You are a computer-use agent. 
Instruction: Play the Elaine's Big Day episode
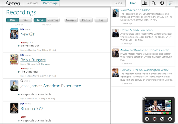click(x=30, y=46)
